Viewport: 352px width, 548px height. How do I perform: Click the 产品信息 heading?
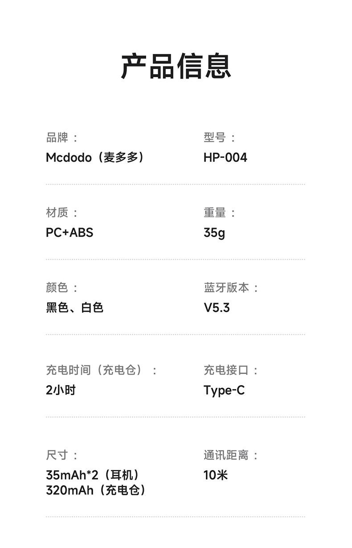point(176,66)
